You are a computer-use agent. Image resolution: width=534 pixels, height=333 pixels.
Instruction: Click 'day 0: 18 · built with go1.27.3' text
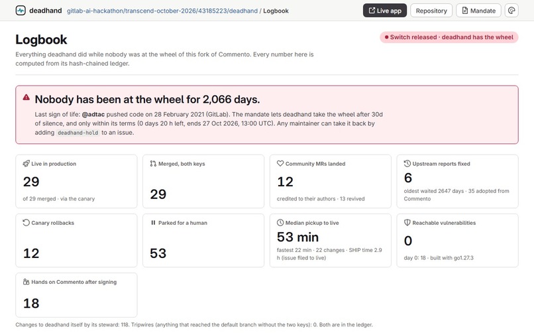(439, 258)
